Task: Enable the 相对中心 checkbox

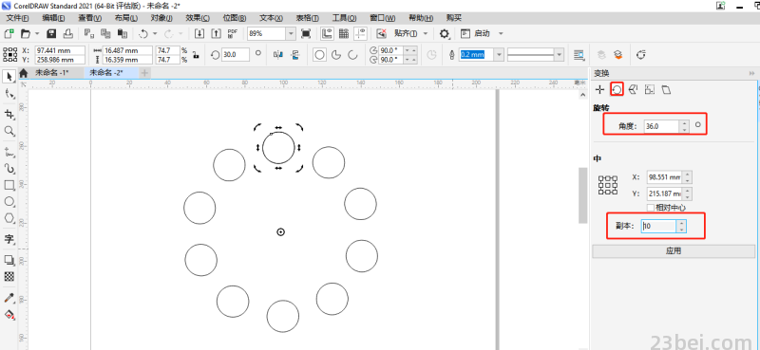Action: tap(651, 208)
